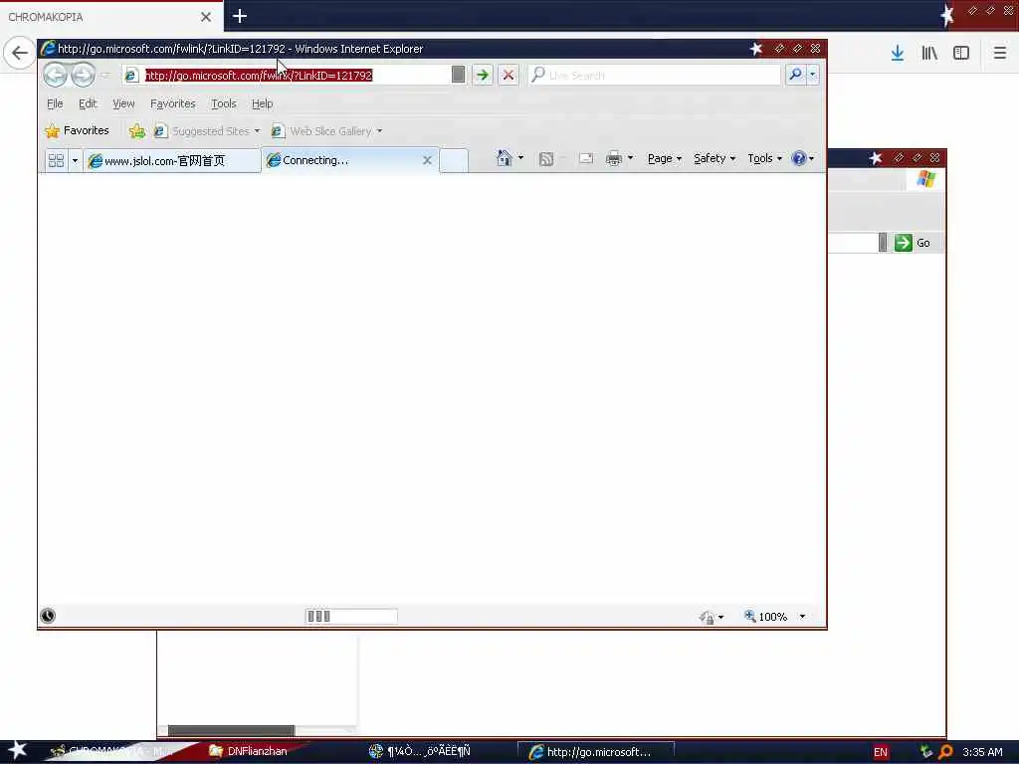The width and height of the screenshot is (1019, 764).
Task: Toggle the Firefox sidebar icon
Action: (x=961, y=53)
